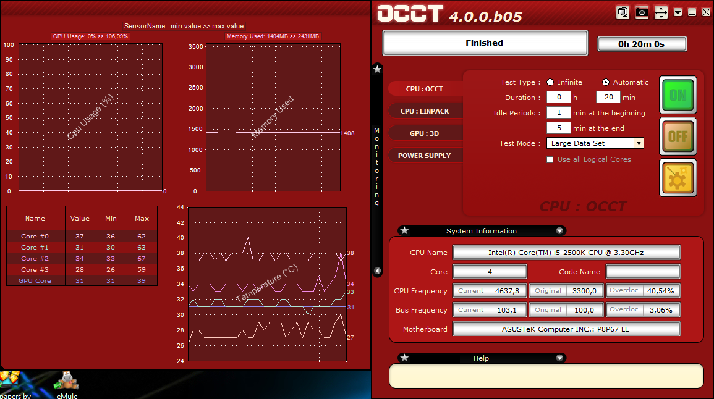Image resolution: width=714 pixels, height=399 pixels.
Task: Click the star icon above Monitoring sidebar
Action: (x=377, y=69)
